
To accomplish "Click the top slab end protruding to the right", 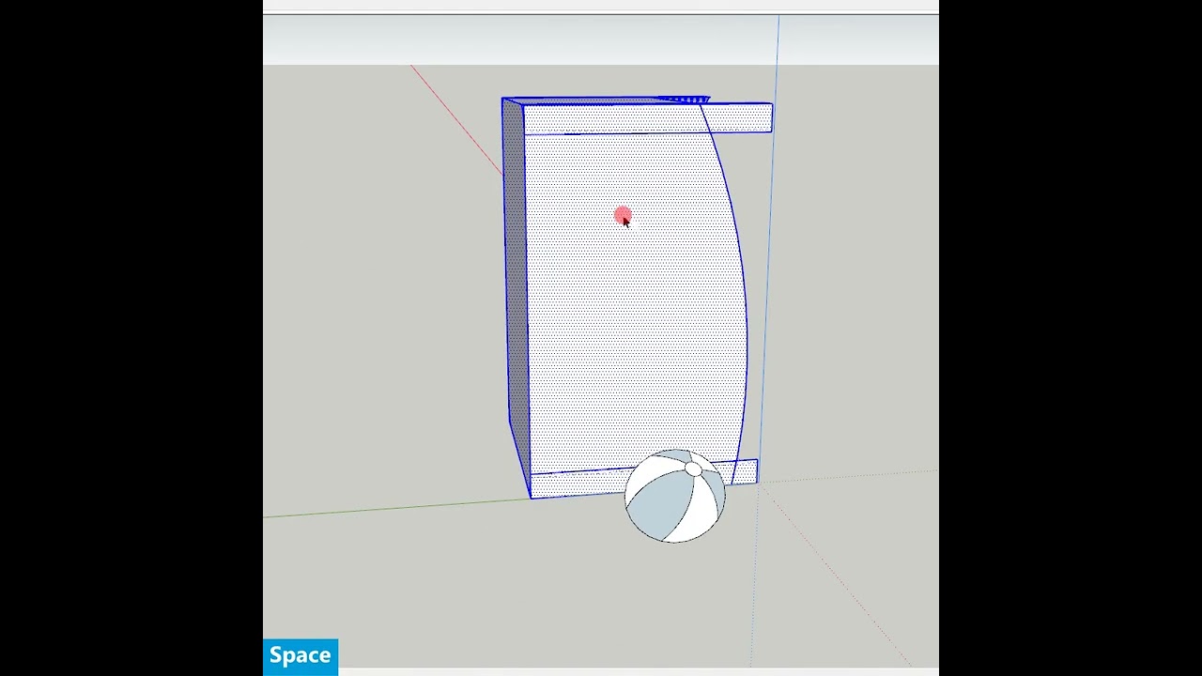I will coord(740,117).
